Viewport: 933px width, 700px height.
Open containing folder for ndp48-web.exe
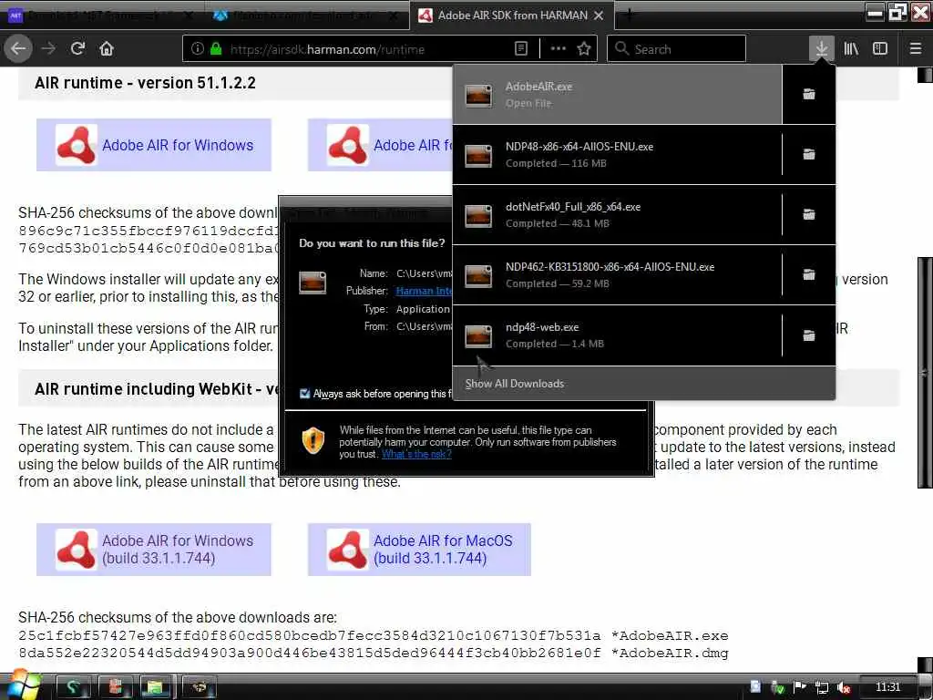[809, 335]
